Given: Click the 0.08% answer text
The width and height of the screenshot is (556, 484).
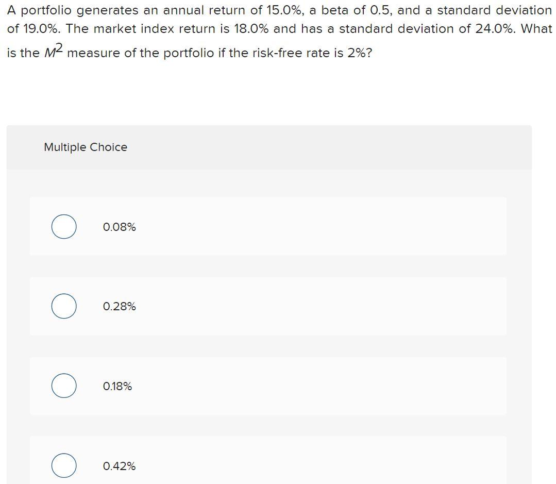Looking at the screenshot, I should click(x=119, y=227).
